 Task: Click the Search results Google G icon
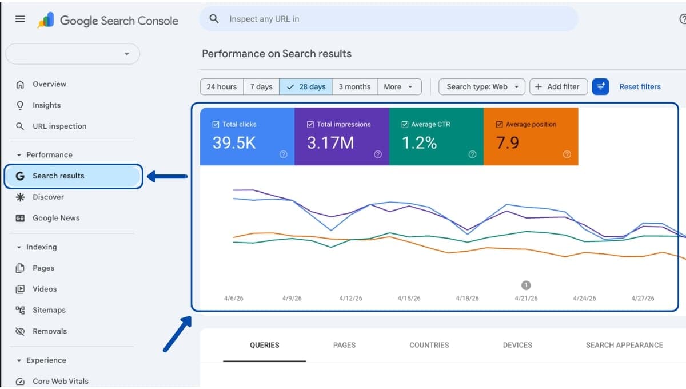coord(20,176)
